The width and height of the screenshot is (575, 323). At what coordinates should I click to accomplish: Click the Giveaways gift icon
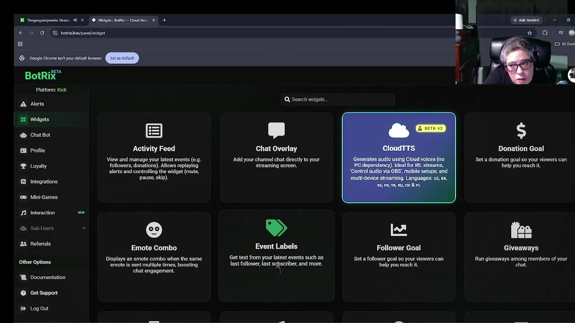tap(521, 230)
